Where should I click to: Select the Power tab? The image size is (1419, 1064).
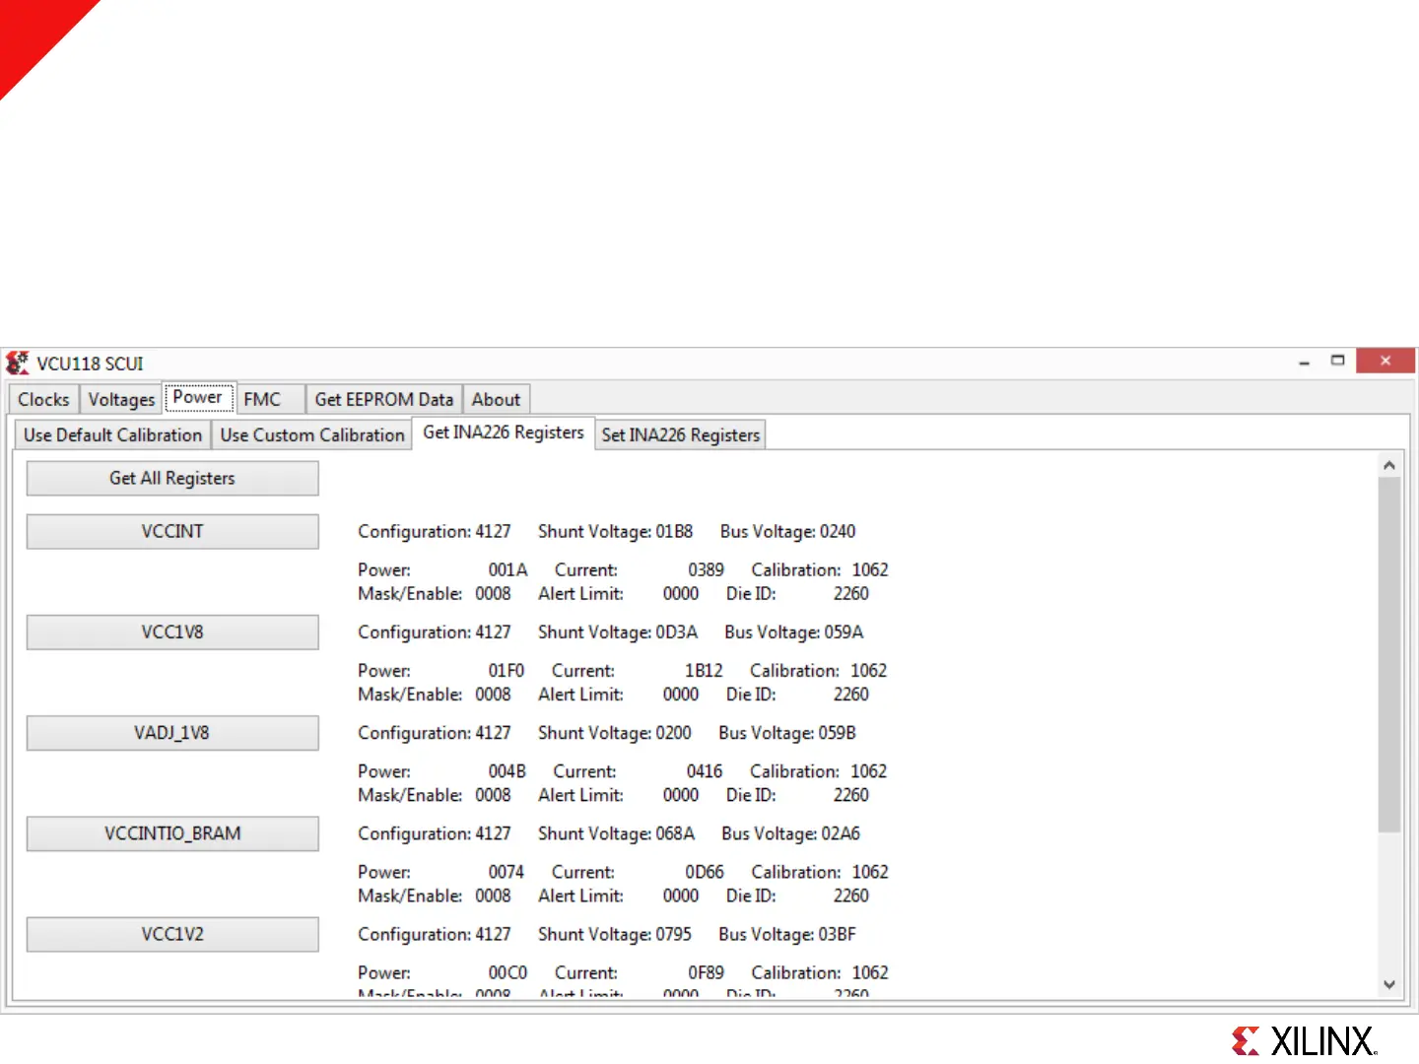(198, 397)
